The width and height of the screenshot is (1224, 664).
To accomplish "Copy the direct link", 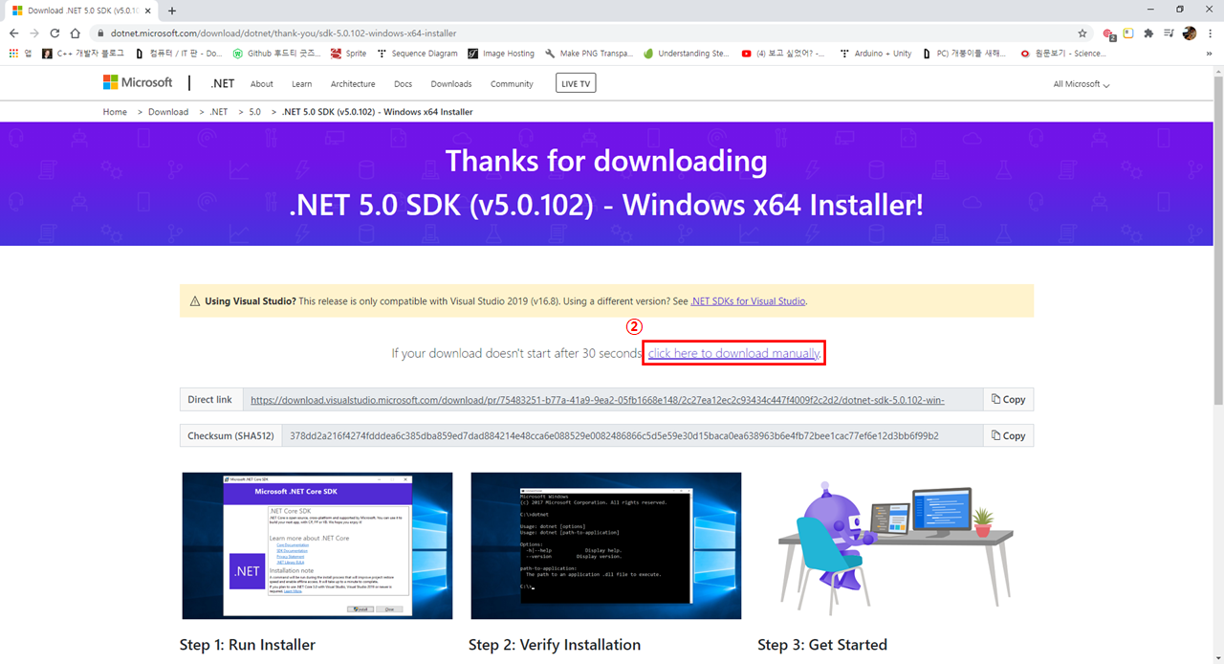I will tap(1009, 400).
